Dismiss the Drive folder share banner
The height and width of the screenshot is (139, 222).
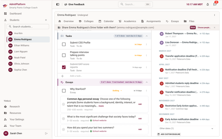(215, 27)
